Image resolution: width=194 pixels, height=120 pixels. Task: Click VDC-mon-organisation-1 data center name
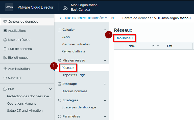pyautogui.click(x=172, y=18)
